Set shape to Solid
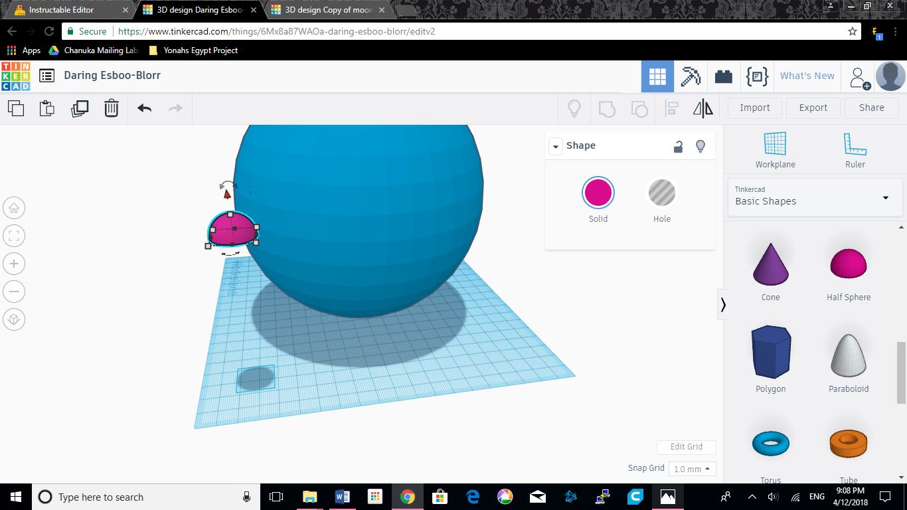The width and height of the screenshot is (907, 510). 598,201
